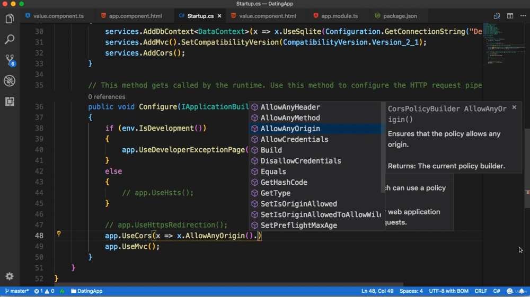The image size is (530, 297).
Task: Choose GetType from suggestions list
Action: tap(316, 193)
